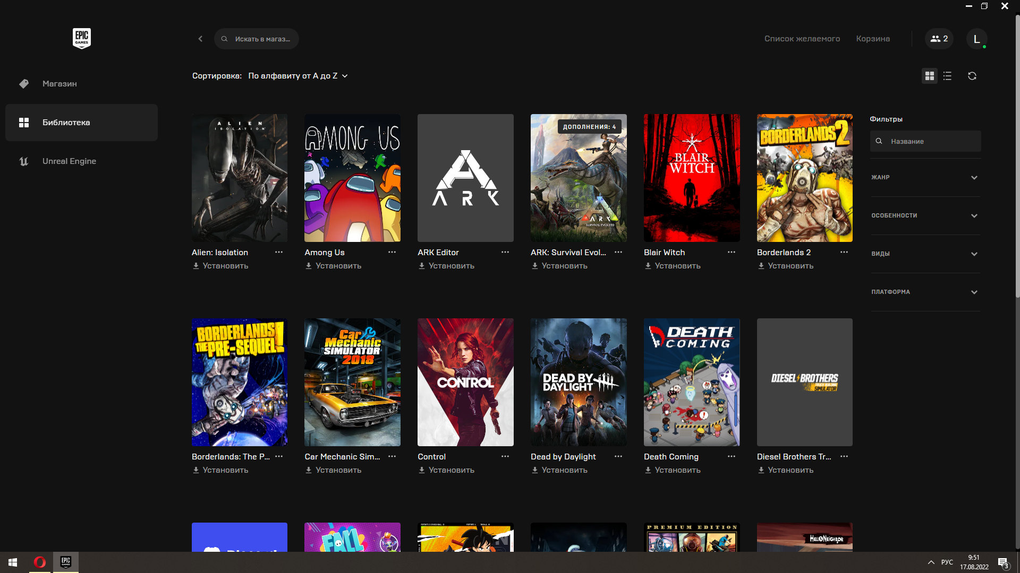Open more options for Car Mechanic Simulator
This screenshot has height=573, width=1020.
392,456
